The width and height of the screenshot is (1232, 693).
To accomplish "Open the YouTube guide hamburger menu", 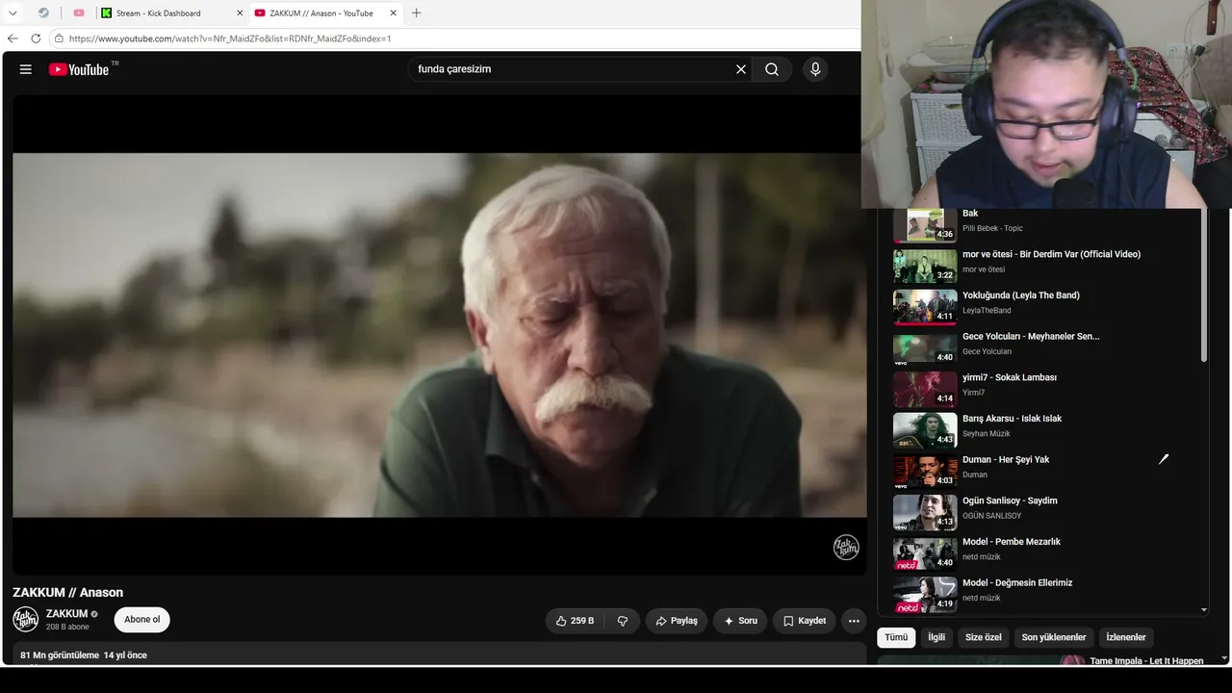I will point(26,69).
